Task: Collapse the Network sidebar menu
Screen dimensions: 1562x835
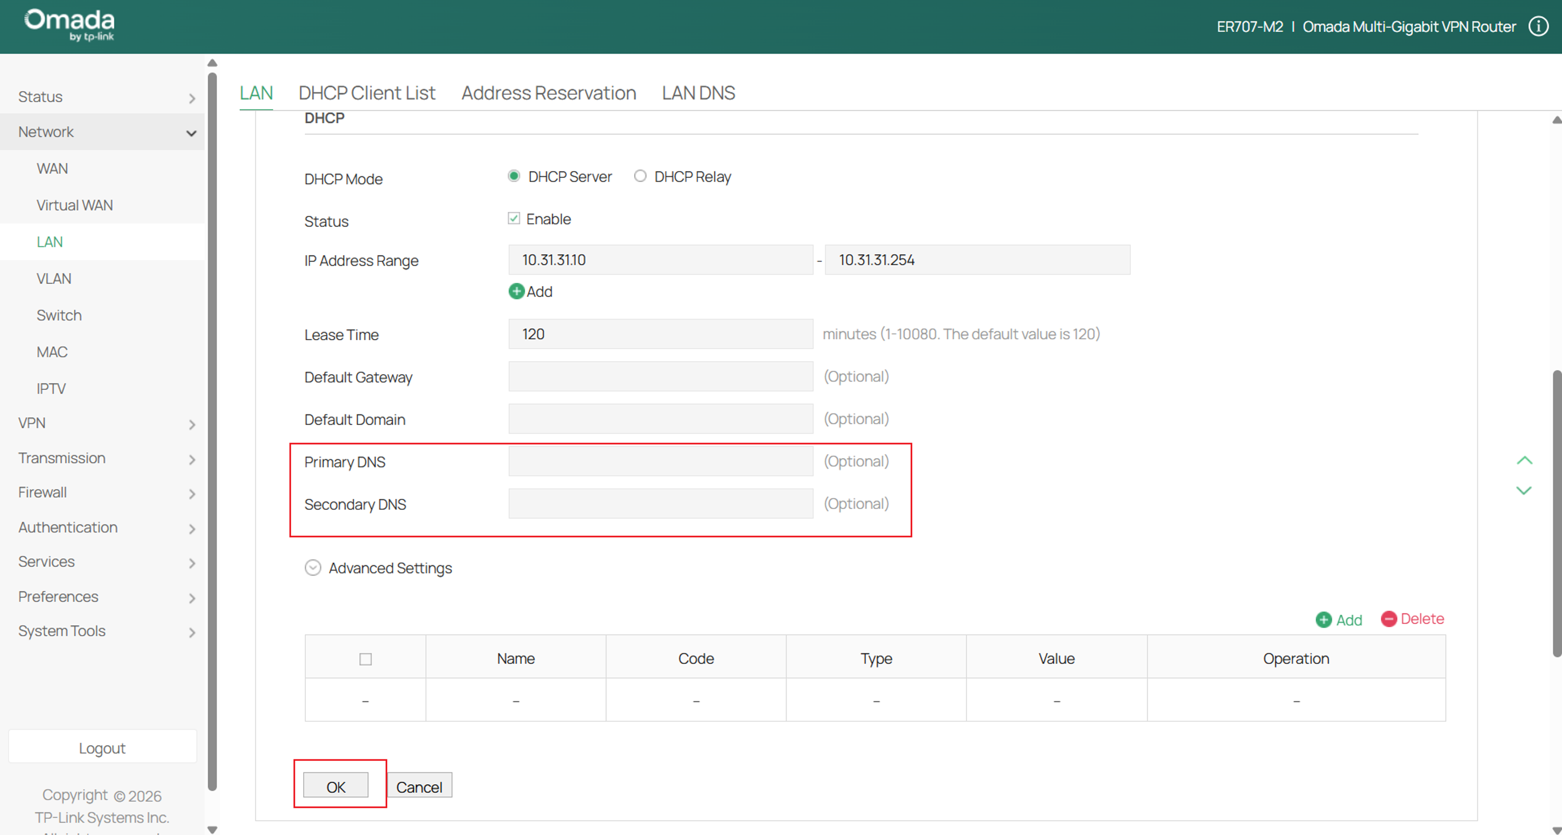Action: coord(102,132)
